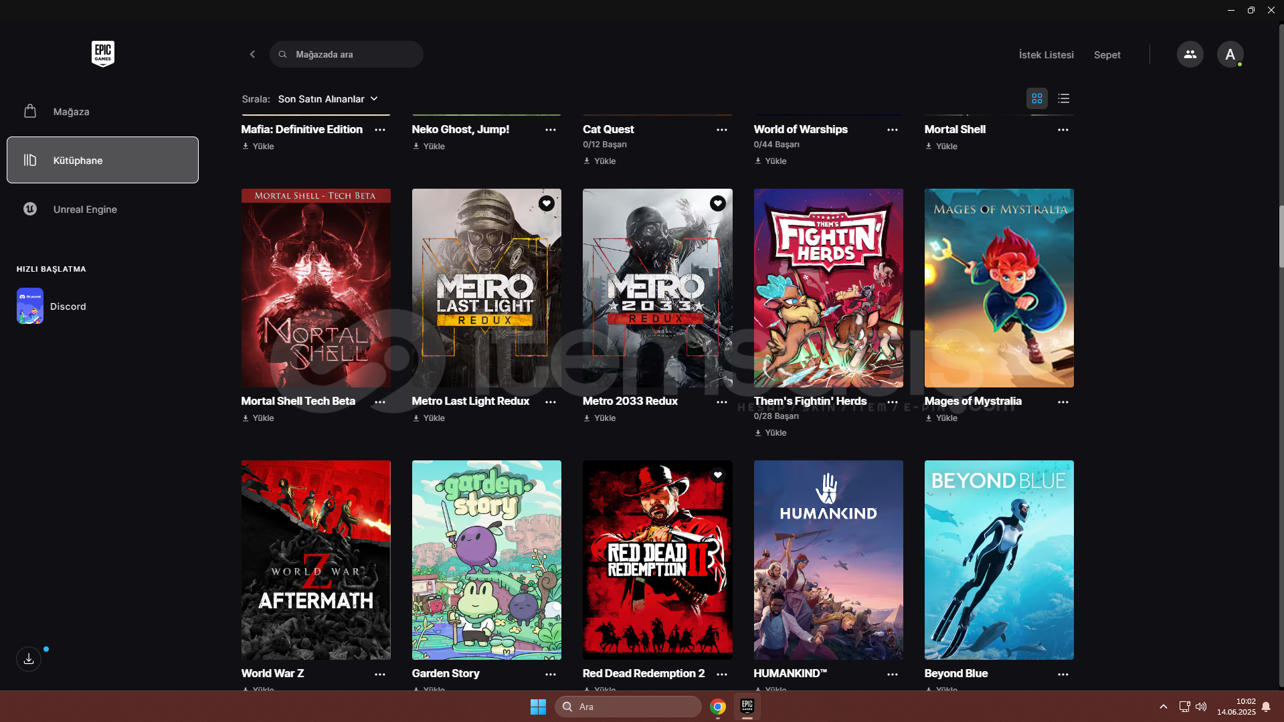Screen dimensions: 1284x722
Task: Click the taskbar Ara search box
Action: (628, 707)
